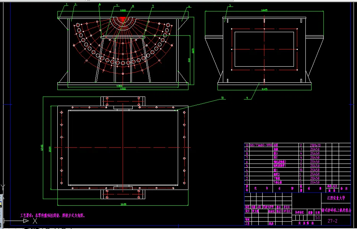
Task: Click the UCS icon Y axis label
Action: click(x=3, y=188)
